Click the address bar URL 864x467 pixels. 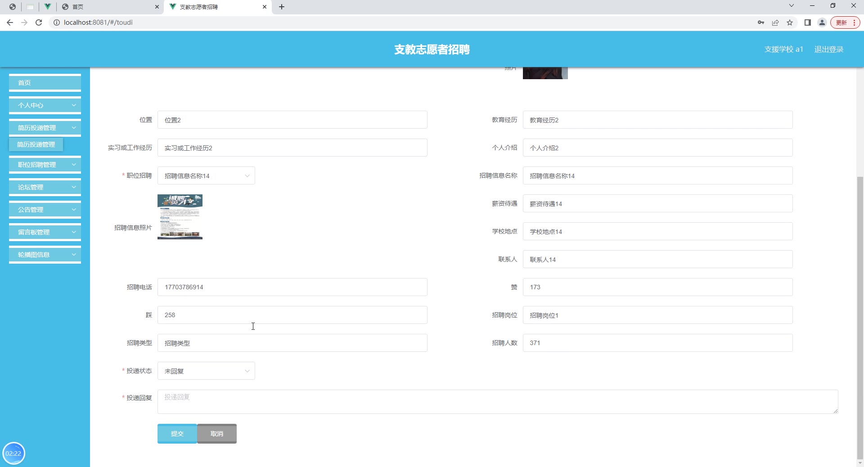point(98,22)
